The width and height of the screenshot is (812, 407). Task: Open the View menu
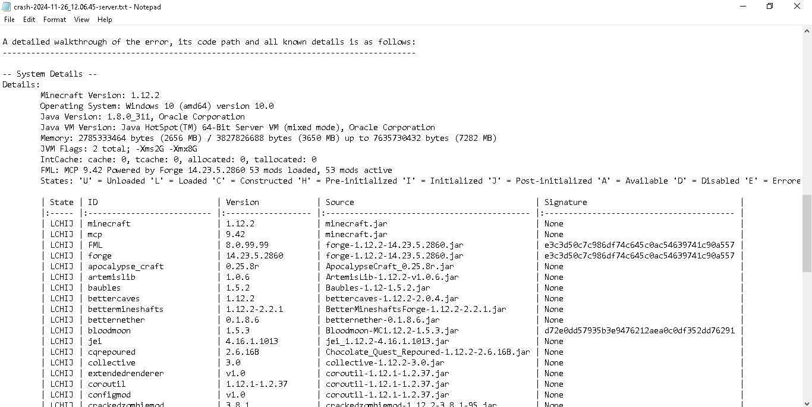tap(81, 20)
